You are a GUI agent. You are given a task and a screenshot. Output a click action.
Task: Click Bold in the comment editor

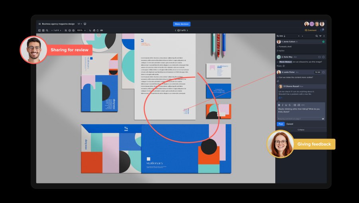point(279,105)
